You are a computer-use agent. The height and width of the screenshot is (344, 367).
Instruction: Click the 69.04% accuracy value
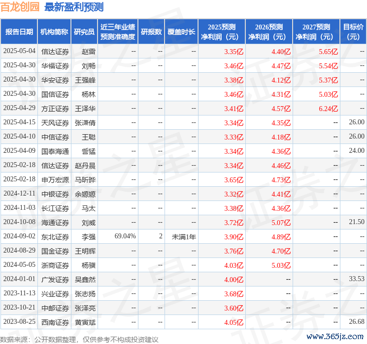tap(125, 236)
